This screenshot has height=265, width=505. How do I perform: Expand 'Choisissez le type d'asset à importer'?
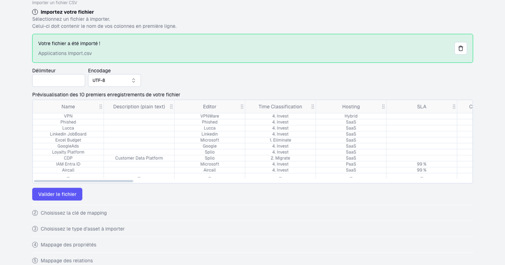pos(82,229)
